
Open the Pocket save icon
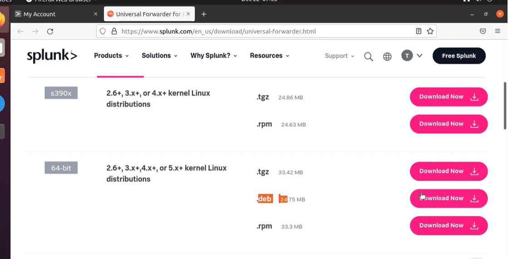pyautogui.click(x=483, y=31)
